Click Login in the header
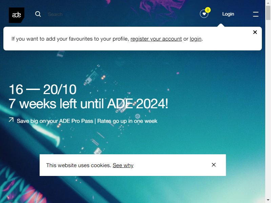This screenshot has height=203, width=271. pos(228,14)
